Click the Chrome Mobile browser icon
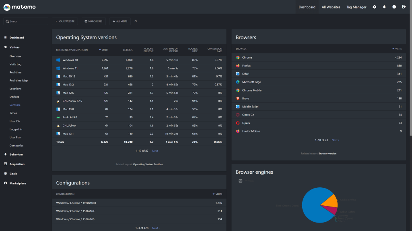 click(238, 90)
